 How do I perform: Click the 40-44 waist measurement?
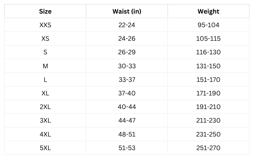[126, 107]
